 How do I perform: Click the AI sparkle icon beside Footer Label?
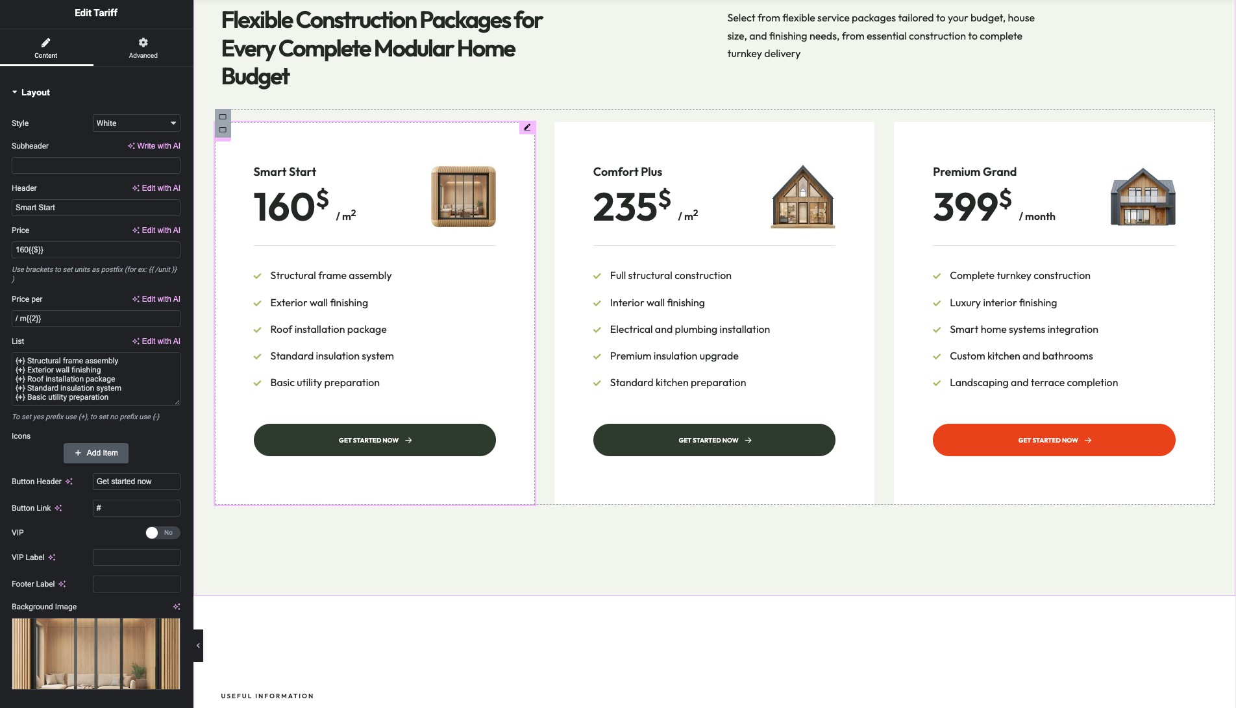[x=62, y=584]
